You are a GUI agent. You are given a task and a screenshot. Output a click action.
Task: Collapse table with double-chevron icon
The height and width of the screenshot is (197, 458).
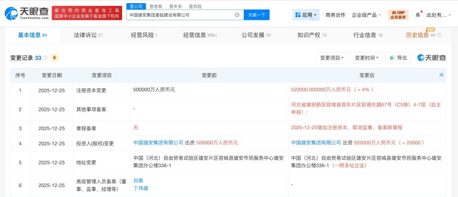tap(441, 75)
